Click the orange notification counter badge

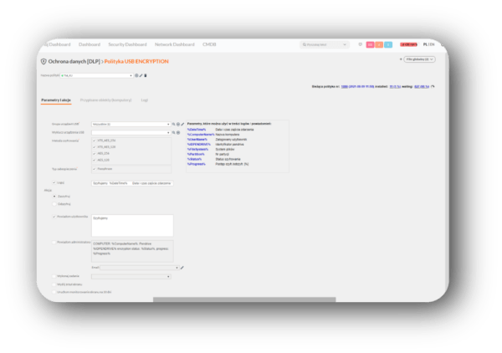[x=379, y=45]
